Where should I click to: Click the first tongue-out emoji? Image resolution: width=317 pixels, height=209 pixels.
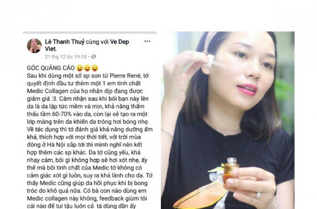(x=80, y=68)
